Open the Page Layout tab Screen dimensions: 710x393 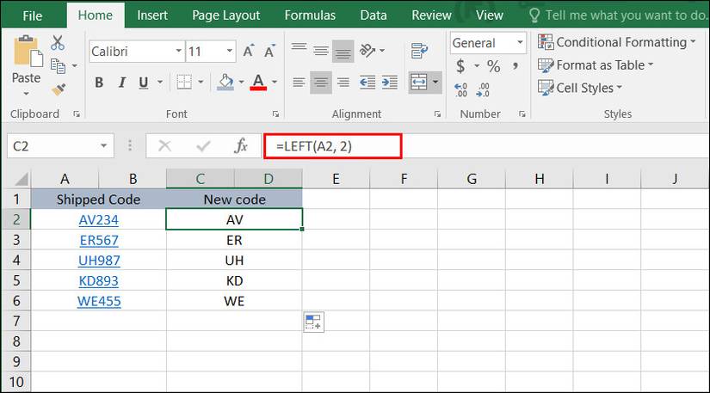click(225, 15)
